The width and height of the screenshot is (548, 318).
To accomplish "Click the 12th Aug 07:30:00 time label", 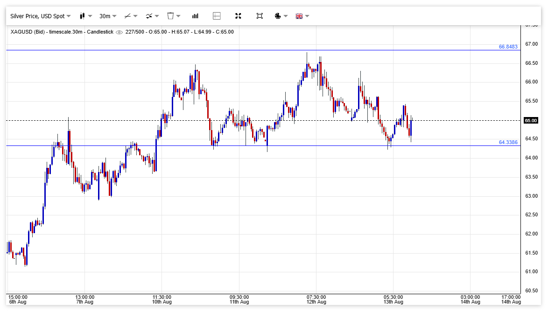I will pyautogui.click(x=316, y=299).
